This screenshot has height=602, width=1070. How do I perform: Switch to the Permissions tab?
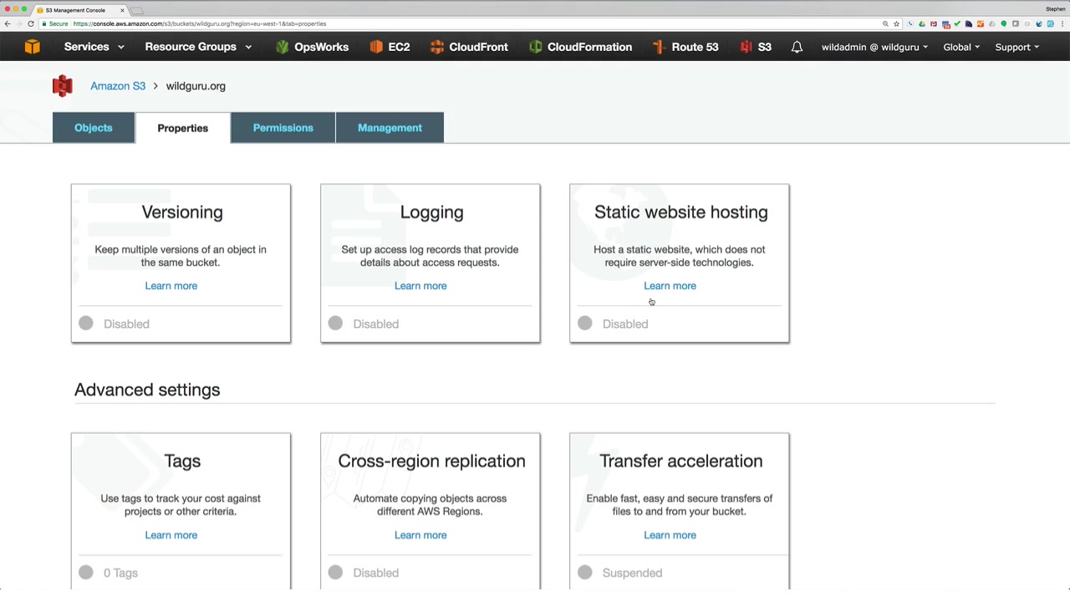tap(283, 128)
